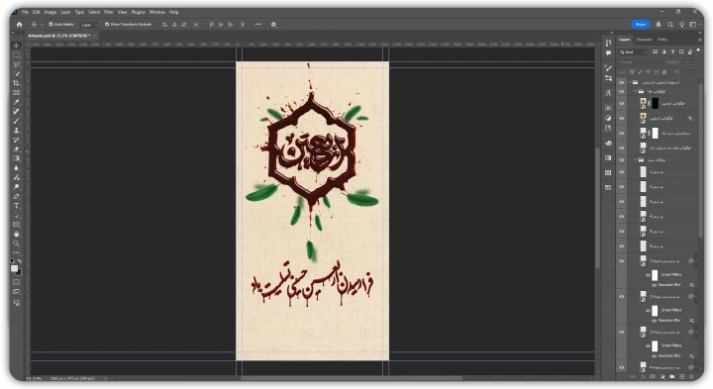Select the Eraser tool

click(x=17, y=149)
